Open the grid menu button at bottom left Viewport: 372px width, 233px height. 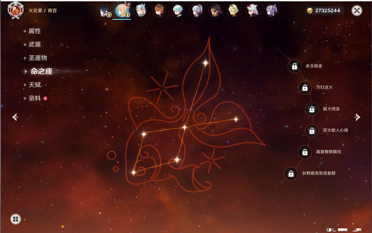pyautogui.click(x=15, y=219)
